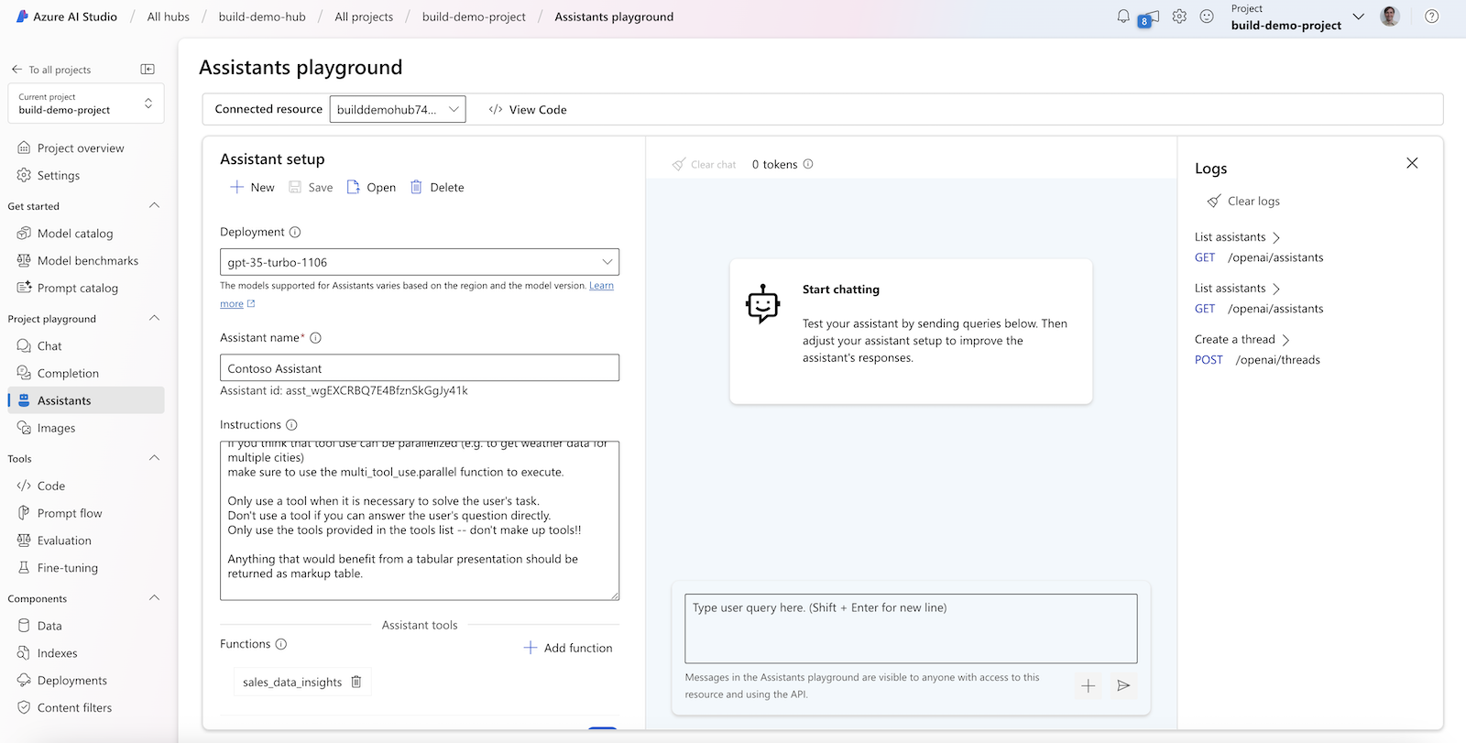The width and height of the screenshot is (1466, 743).
Task: Open the announcements megaphone icon with badge
Action: coord(1148,18)
